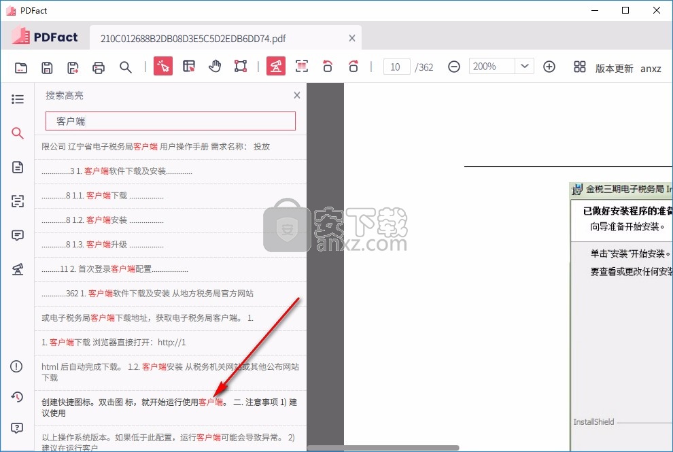Open result 或电子税务局客户端下载地址
This screenshot has width=673, height=452.
171,318
